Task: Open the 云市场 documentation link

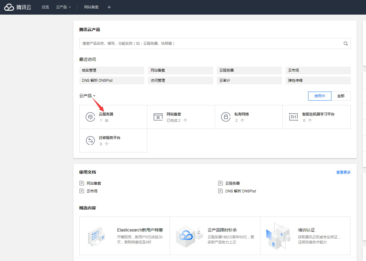Action: coord(92,191)
